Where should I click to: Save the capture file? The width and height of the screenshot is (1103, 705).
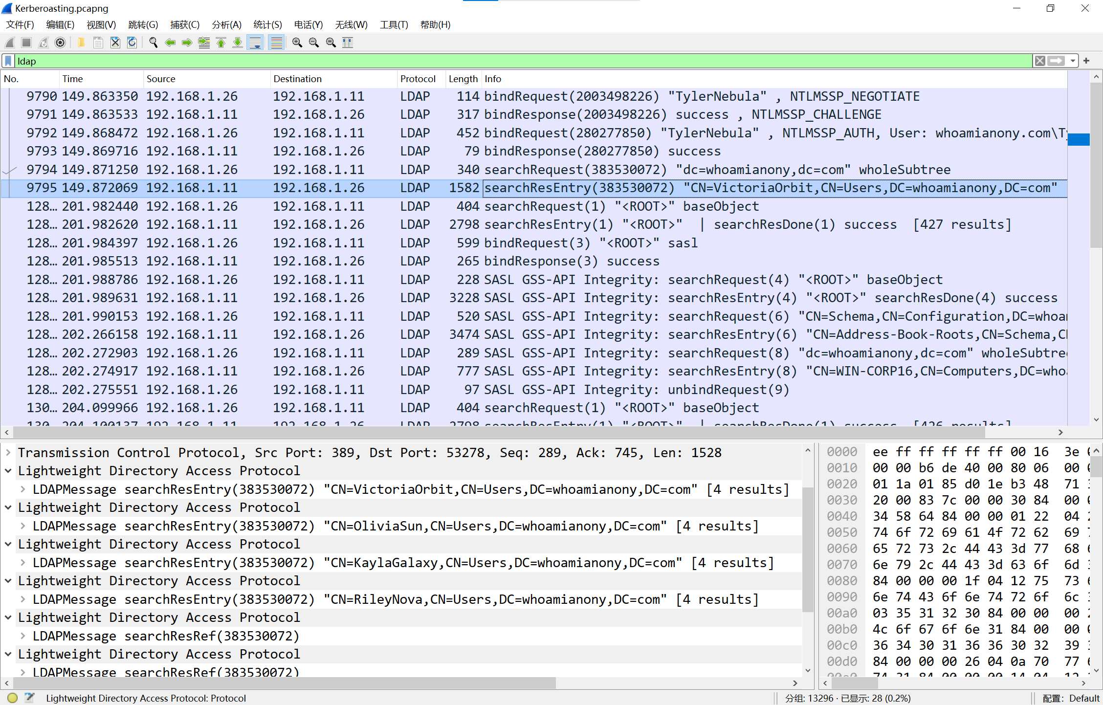pyautogui.click(x=98, y=43)
